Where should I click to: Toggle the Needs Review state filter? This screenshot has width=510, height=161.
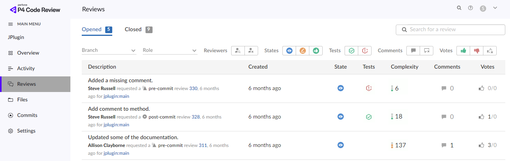(x=289, y=51)
